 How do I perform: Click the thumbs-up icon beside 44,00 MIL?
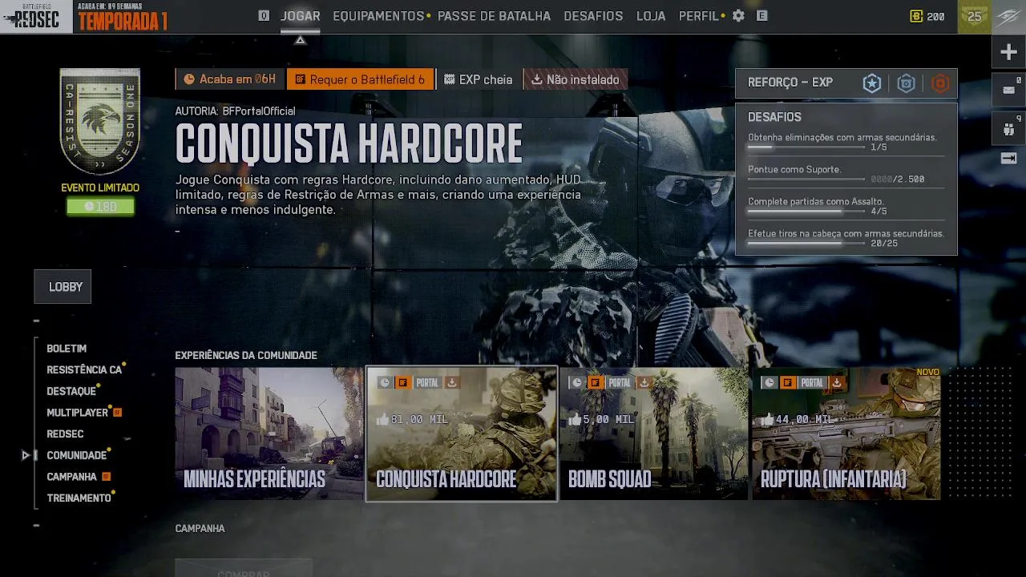click(x=767, y=419)
